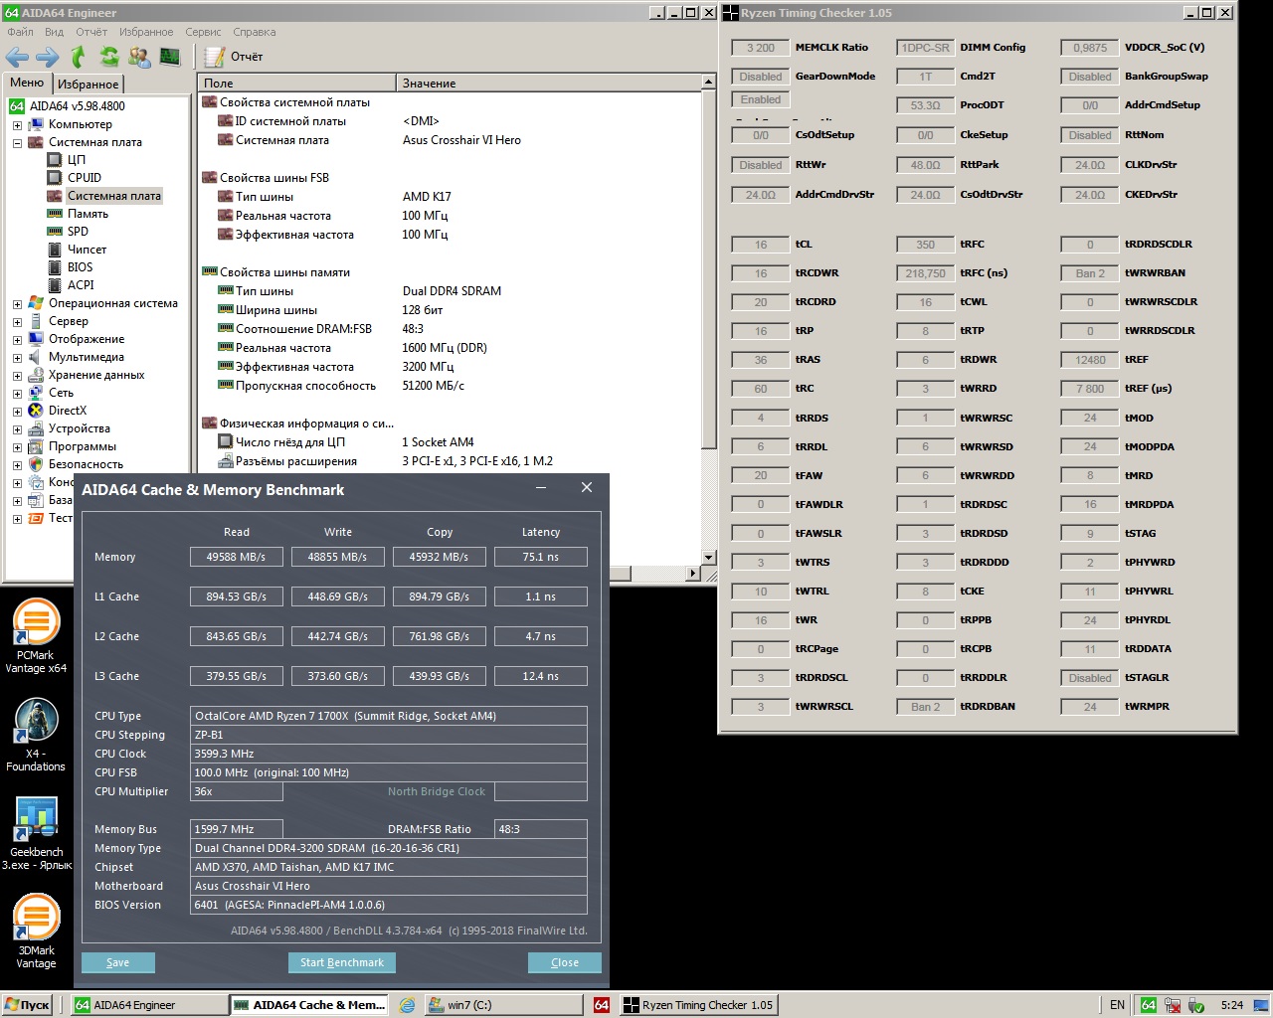Open the ACPI page in the tree
Viewport: 1273px width, 1018px height.
[81, 285]
